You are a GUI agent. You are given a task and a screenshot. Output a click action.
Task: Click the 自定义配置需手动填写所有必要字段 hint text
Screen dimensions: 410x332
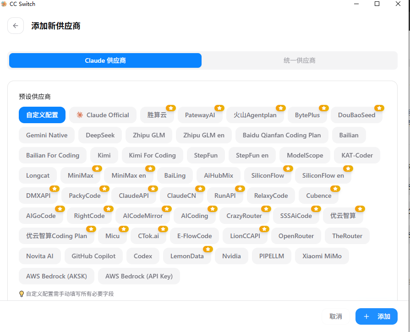70,294
